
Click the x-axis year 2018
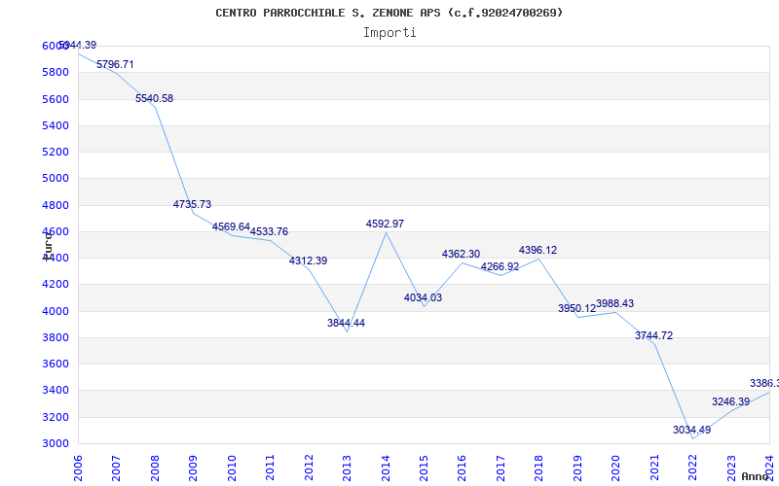coord(539,469)
